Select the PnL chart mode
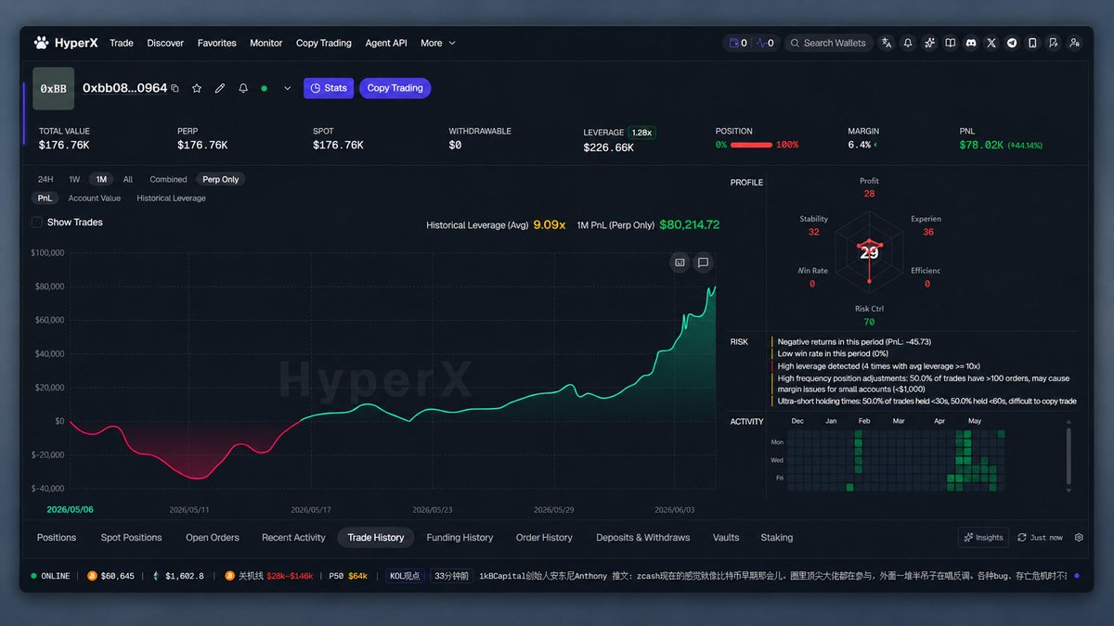1114x626 pixels. (45, 198)
